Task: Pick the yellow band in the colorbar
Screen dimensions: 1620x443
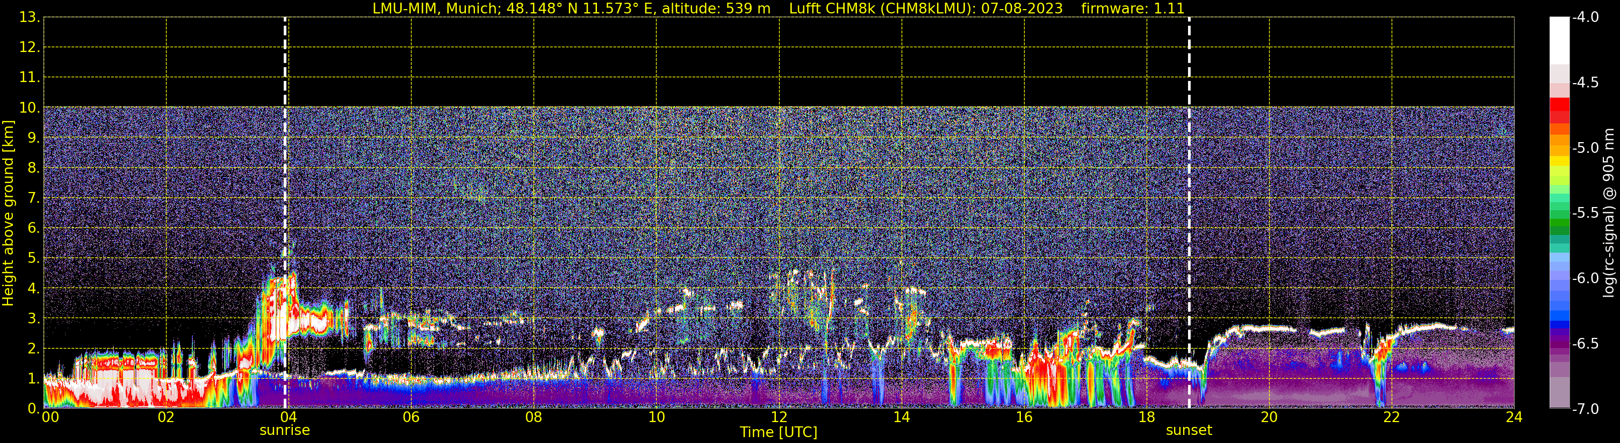Action: point(1560,161)
